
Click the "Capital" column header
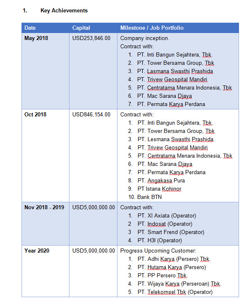(81, 28)
